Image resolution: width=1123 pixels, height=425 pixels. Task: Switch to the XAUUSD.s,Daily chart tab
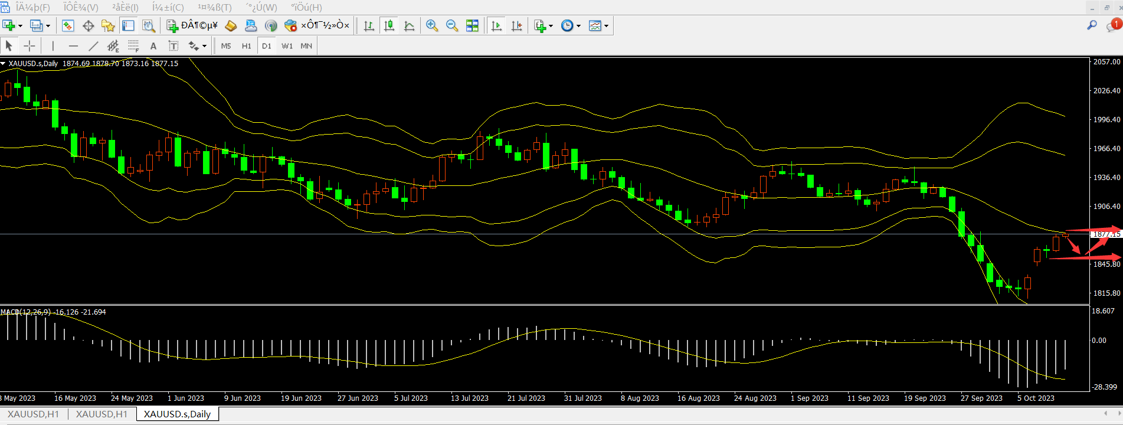coord(177,414)
